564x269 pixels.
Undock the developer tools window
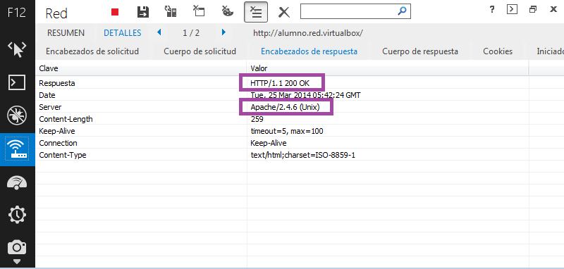click(x=533, y=9)
